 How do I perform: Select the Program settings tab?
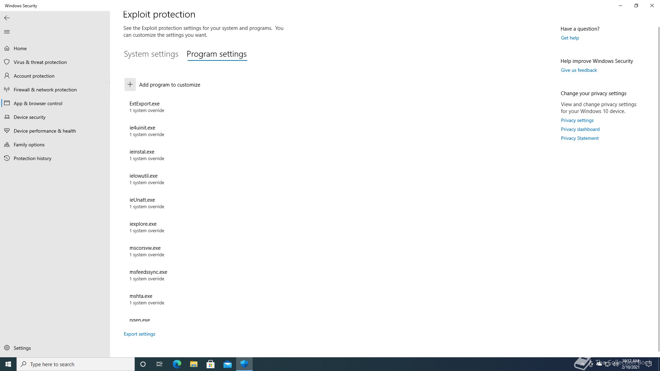click(217, 54)
